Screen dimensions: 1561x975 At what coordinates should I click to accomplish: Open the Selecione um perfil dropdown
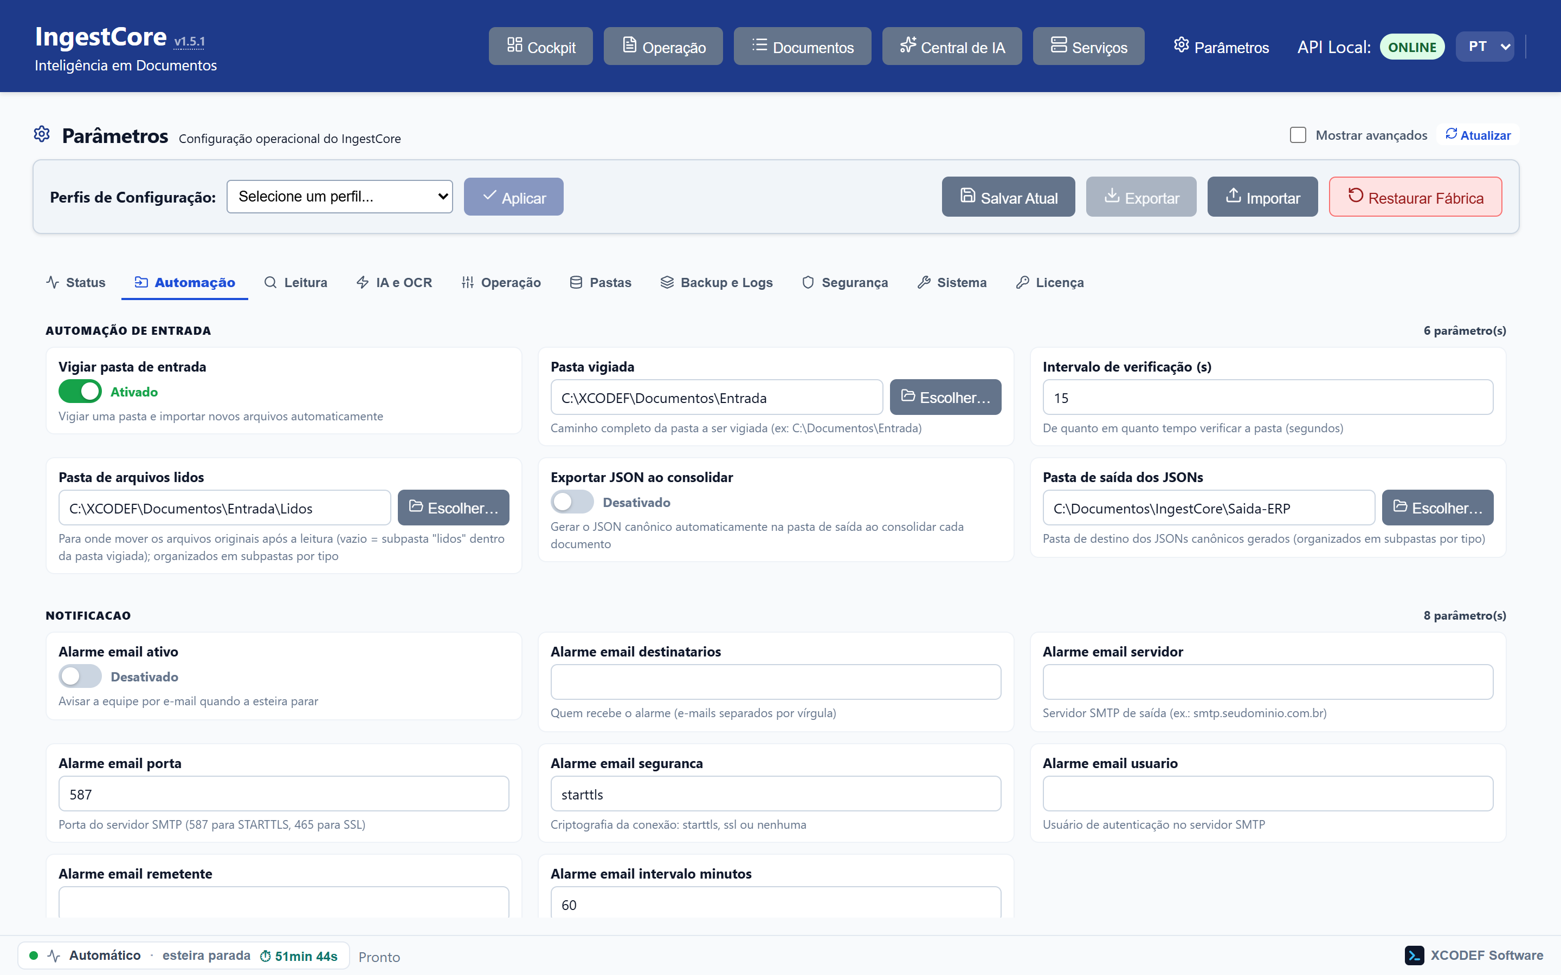pyautogui.click(x=340, y=197)
